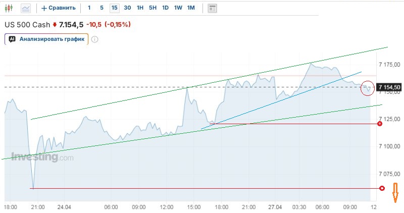Set chart to 1W timeframe
404x213 pixels.
click(x=178, y=8)
